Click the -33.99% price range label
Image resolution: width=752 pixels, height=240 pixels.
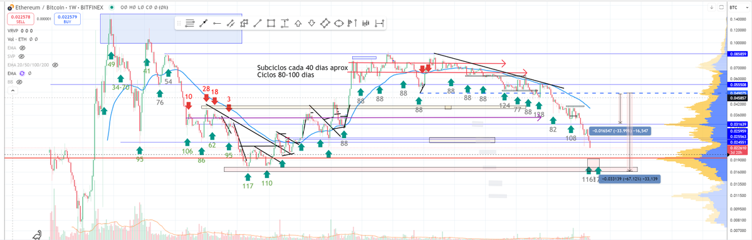point(620,131)
